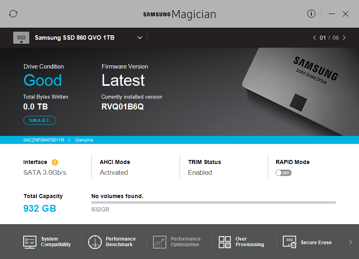Click the System Compatibility icon
This screenshot has width=359, height=259.
[x=30, y=242]
